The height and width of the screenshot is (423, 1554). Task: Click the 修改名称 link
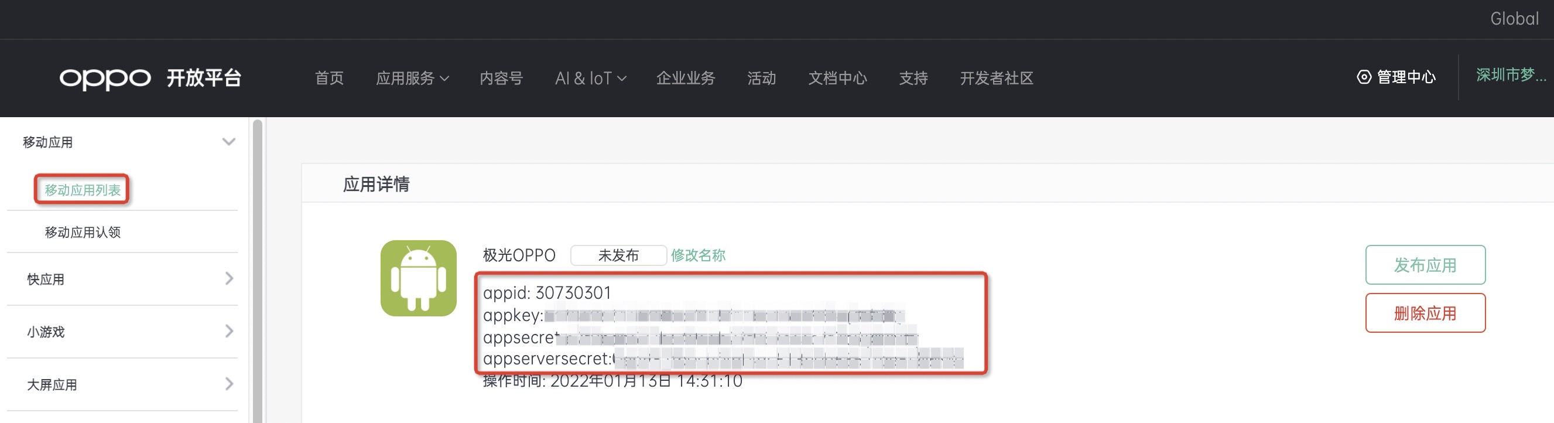[x=698, y=255]
